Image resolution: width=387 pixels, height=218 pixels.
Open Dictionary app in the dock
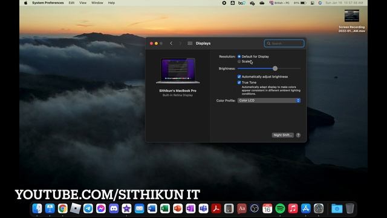[242, 208]
